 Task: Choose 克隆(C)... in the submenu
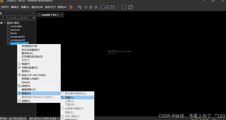(x=77, y=97)
